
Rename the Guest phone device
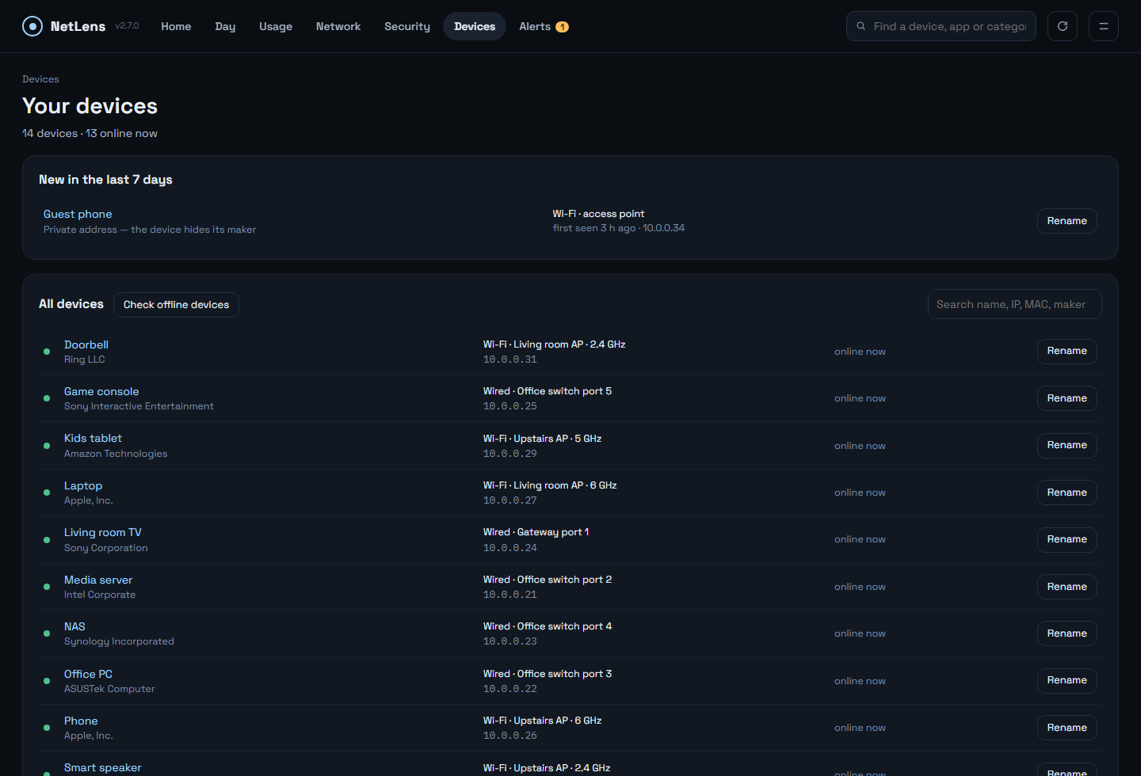1067,221
